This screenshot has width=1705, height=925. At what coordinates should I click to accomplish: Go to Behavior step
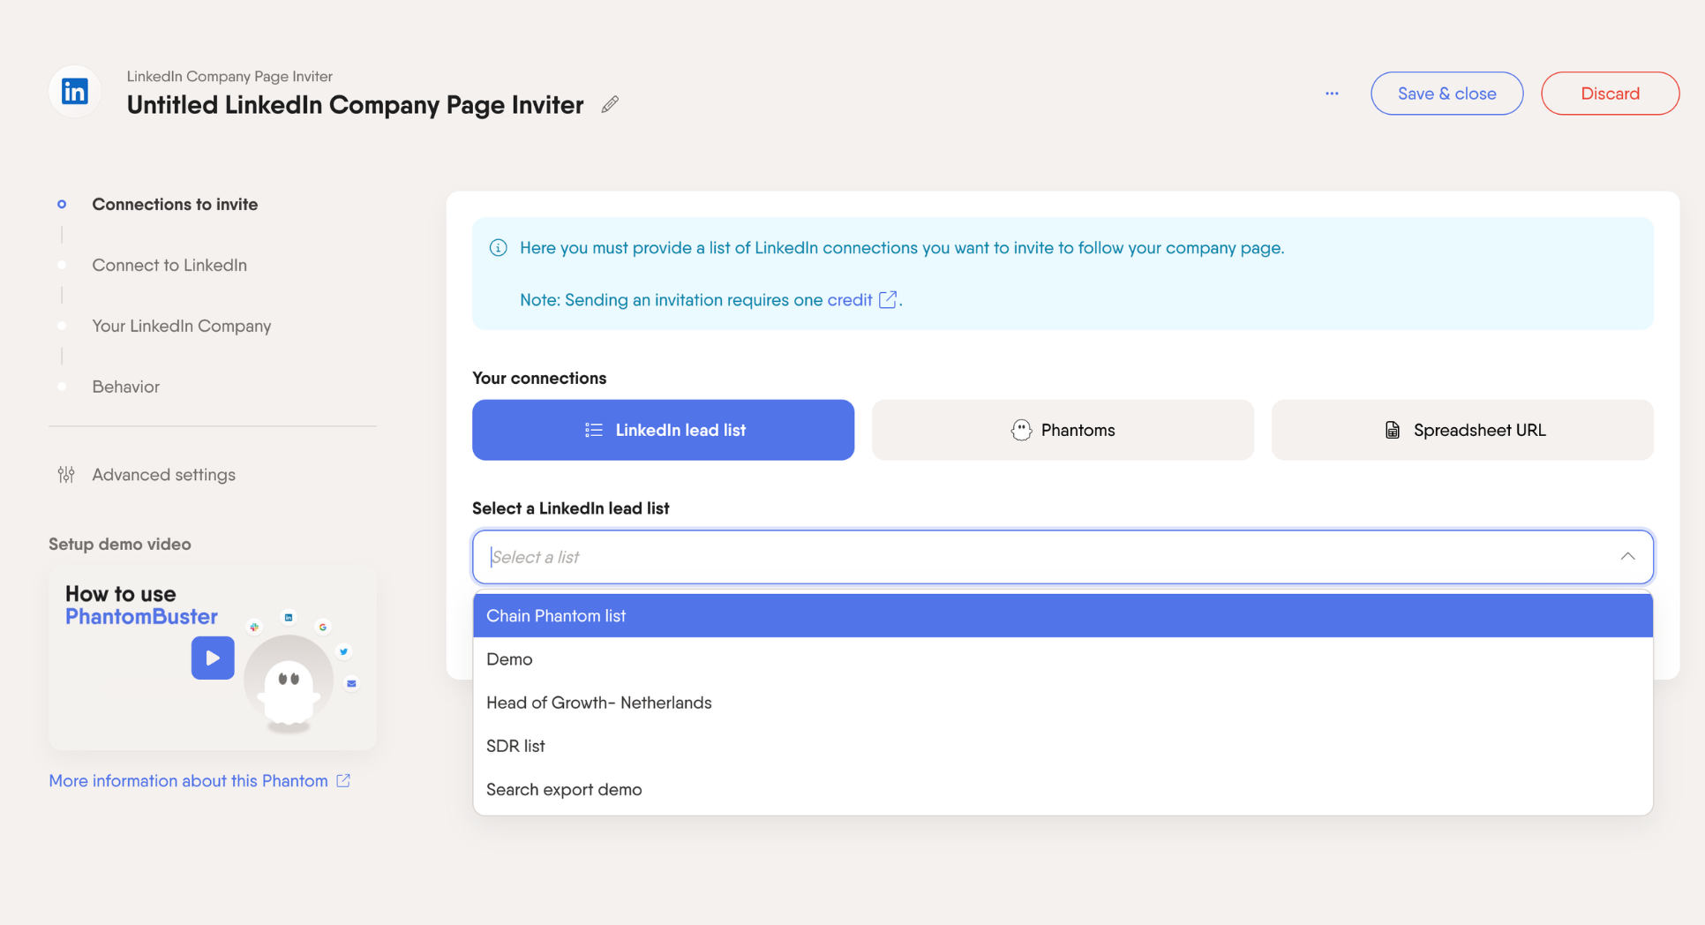pos(125,387)
